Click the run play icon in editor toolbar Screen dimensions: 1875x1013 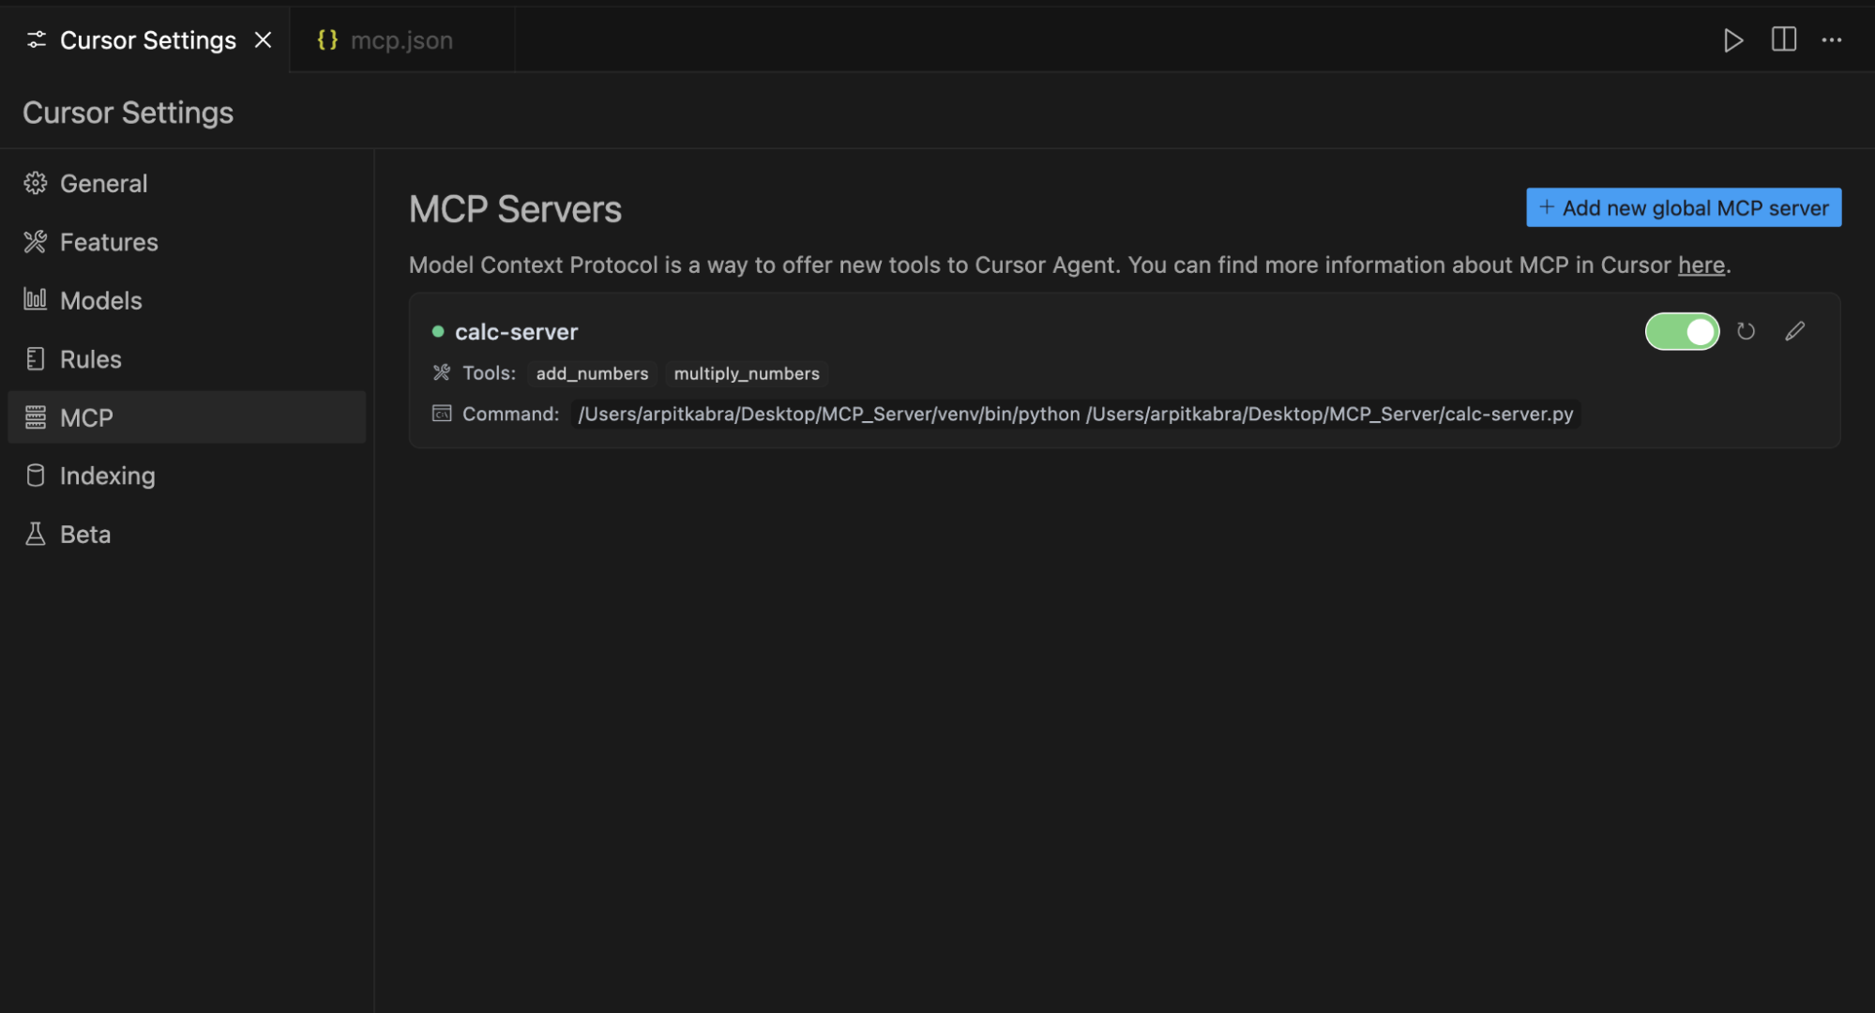click(1733, 40)
